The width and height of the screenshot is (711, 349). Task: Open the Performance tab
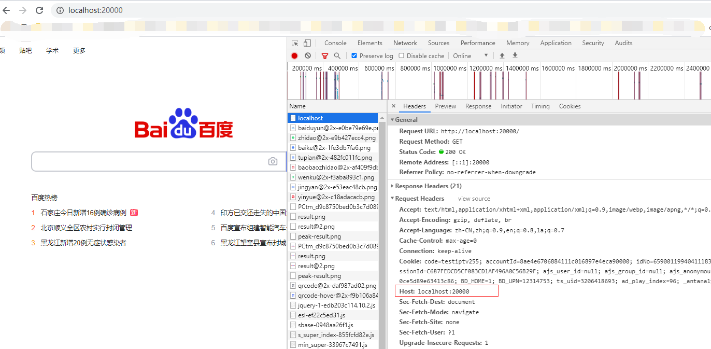(478, 43)
